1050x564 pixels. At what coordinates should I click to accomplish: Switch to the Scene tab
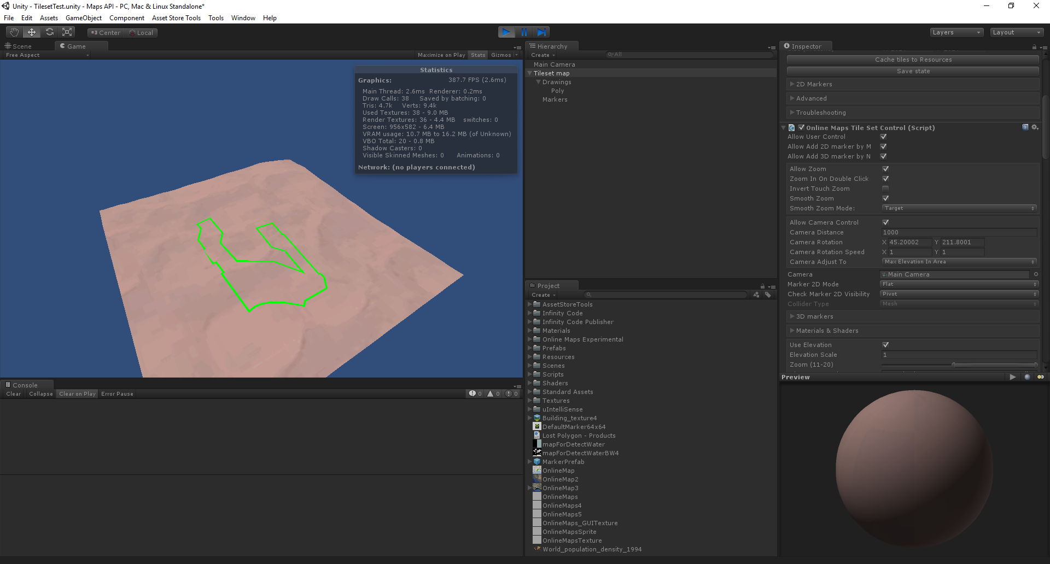point(19,46)
